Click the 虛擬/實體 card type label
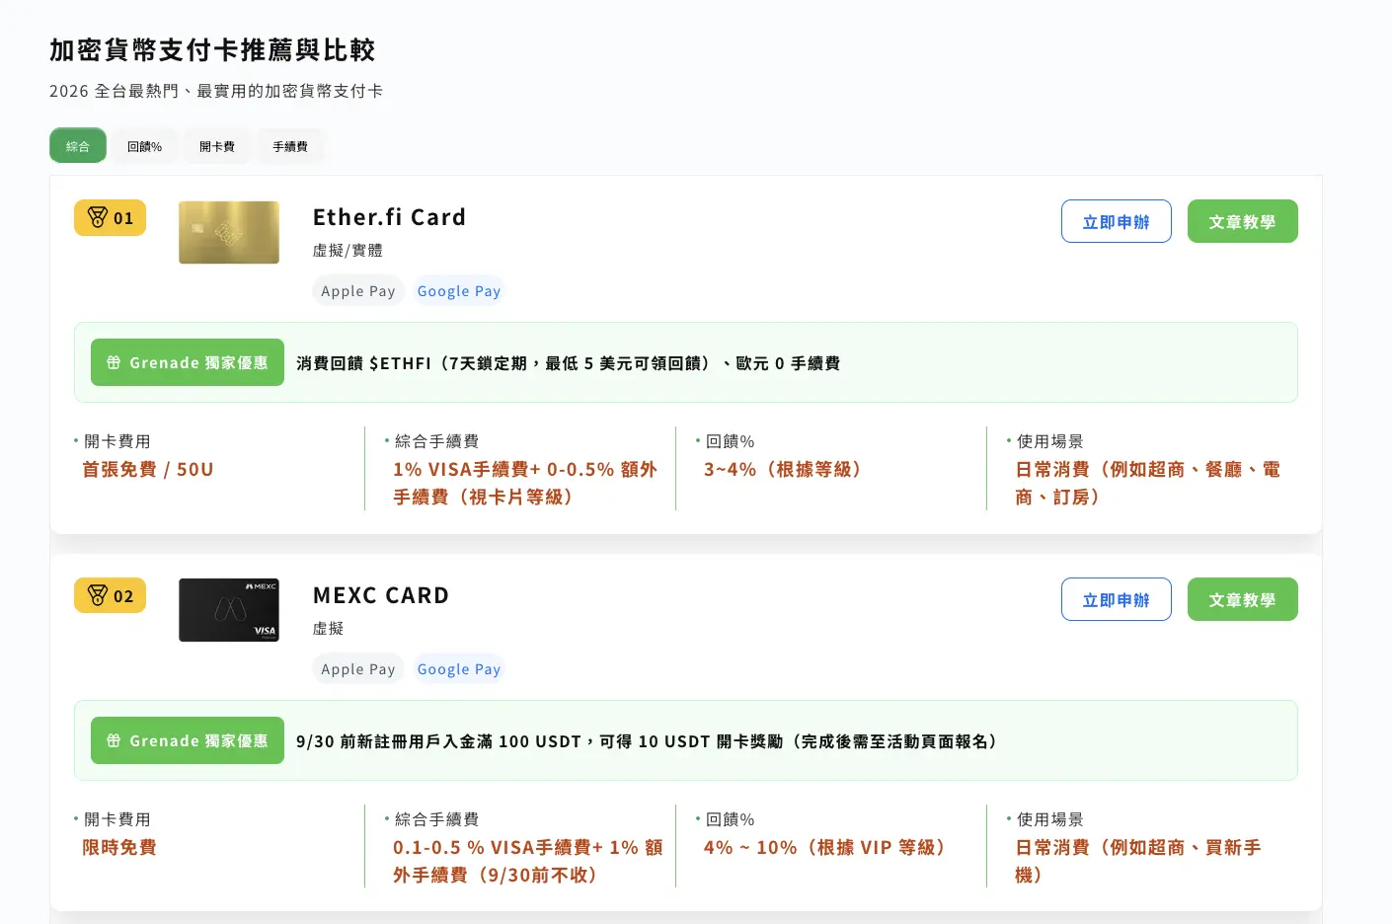 [348, 251]
